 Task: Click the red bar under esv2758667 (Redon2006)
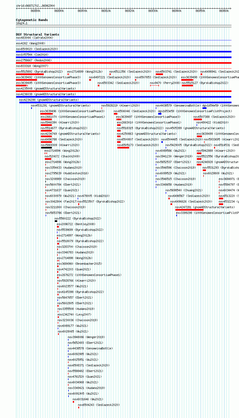pyautogui.click(x=124, y=63)
